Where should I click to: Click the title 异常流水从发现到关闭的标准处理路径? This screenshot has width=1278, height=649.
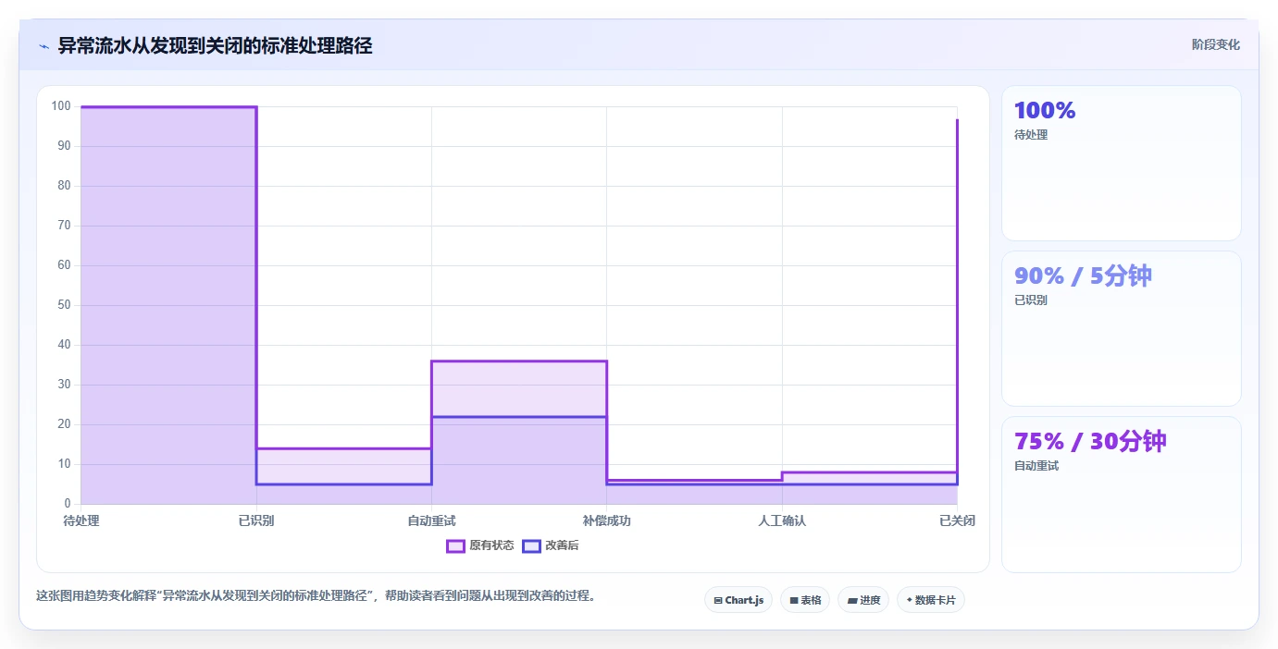click(x=216, y=45)
